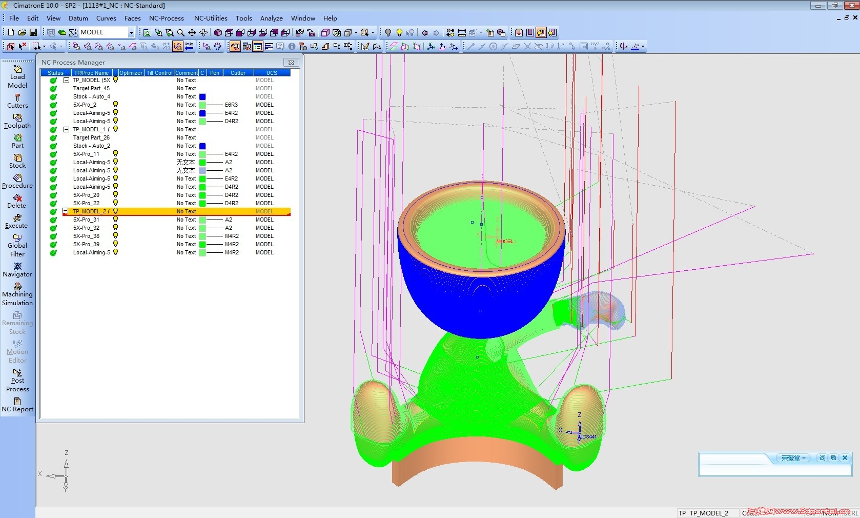860x518 pixels.
Task: Click the Tilt Control column header
Action: tap(159, 73)
